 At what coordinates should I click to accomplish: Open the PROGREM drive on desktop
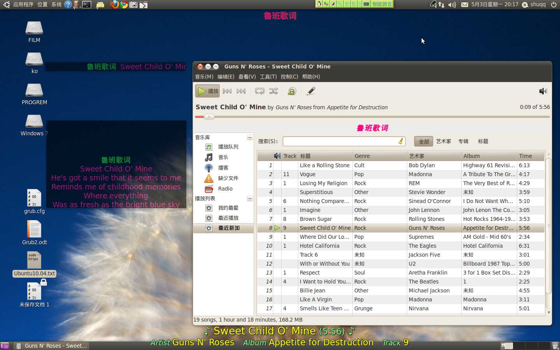point(34,94)
